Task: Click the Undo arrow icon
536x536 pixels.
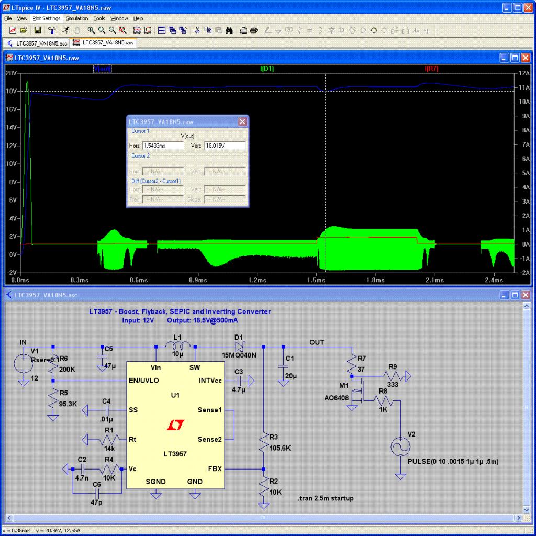Action: 374,30
